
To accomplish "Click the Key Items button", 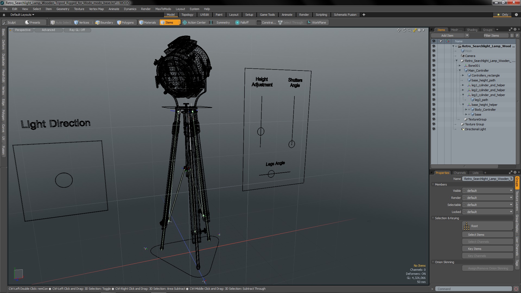I will [x=488, y=249].
